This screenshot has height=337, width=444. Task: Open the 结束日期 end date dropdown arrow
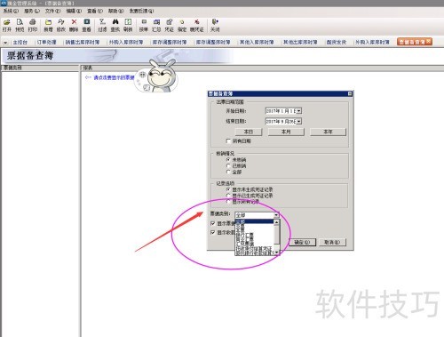(x=299, y=121)
